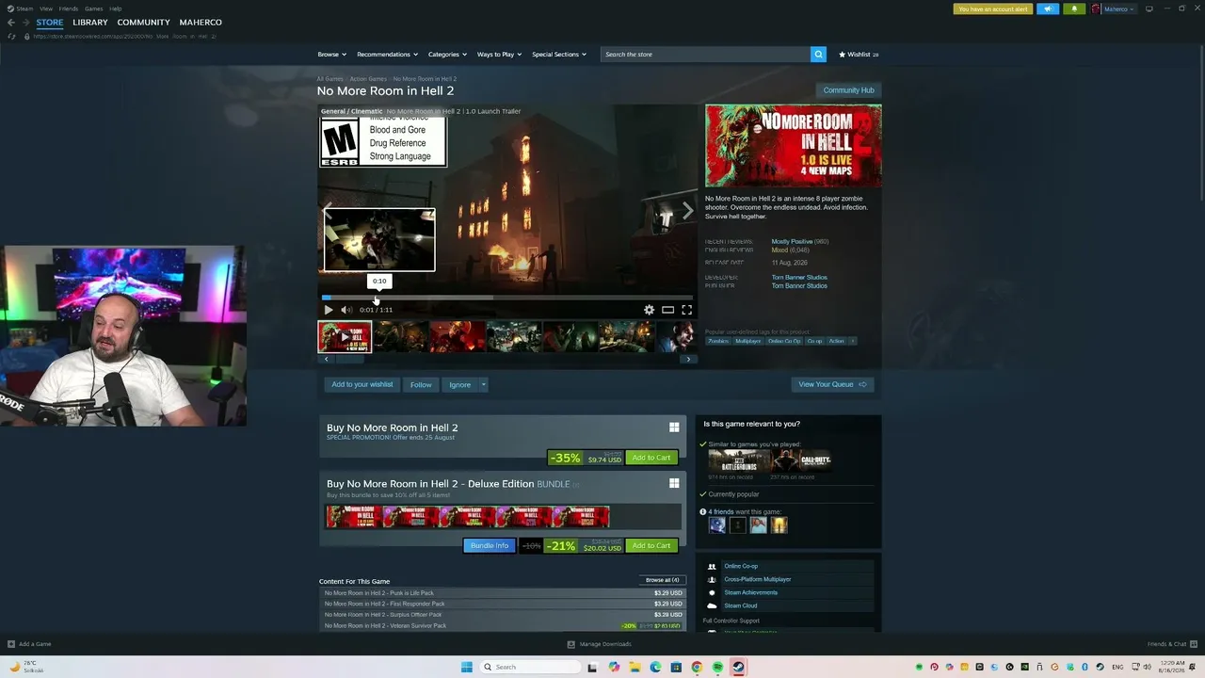The height and width of the screenshot is (678, 1205).
Task: Go to next media with right arrow
Action: click(687, 212)
